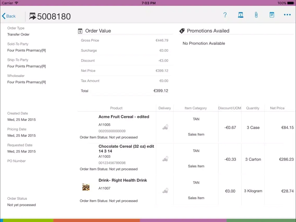This screenshot has height=222, width=296.
Task: Open help via the question mark icon
Action: pyautogui.click(x=225, y=15)
